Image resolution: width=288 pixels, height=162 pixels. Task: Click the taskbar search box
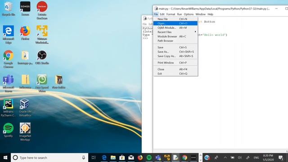click(49, 157)
